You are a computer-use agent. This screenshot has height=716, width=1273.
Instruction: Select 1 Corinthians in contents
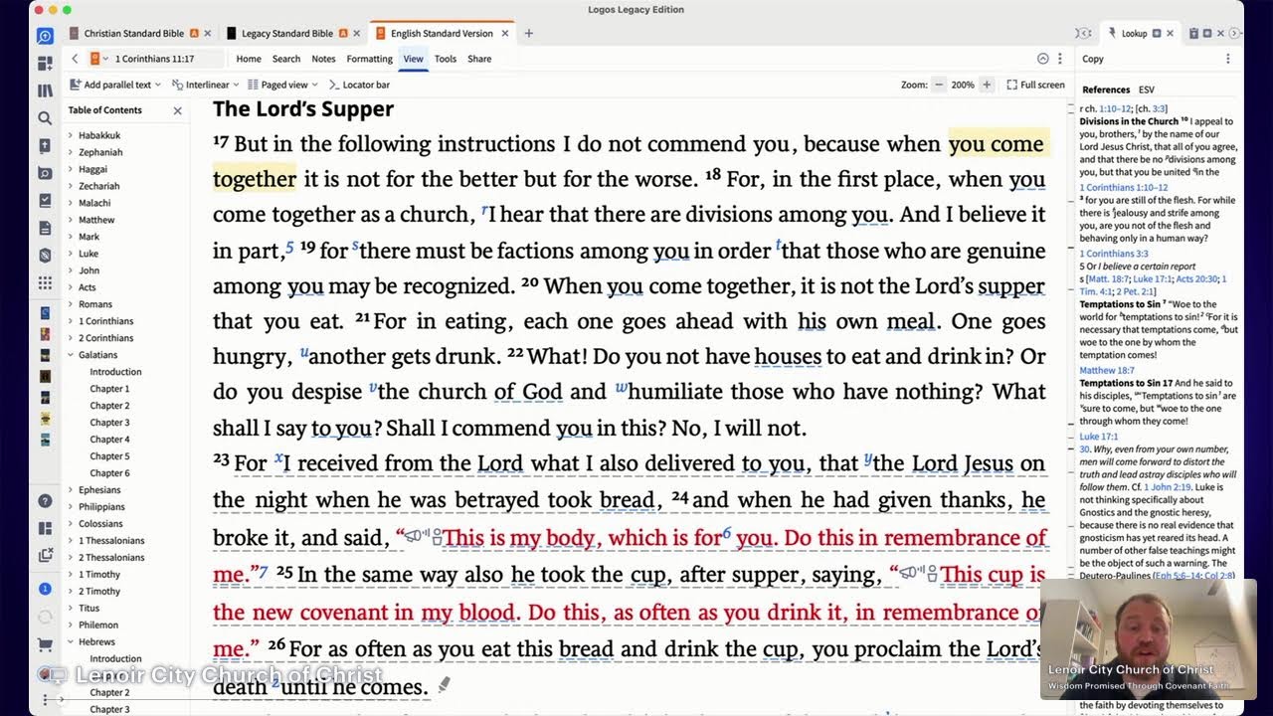pyautogui.click(x=106, y=321)
